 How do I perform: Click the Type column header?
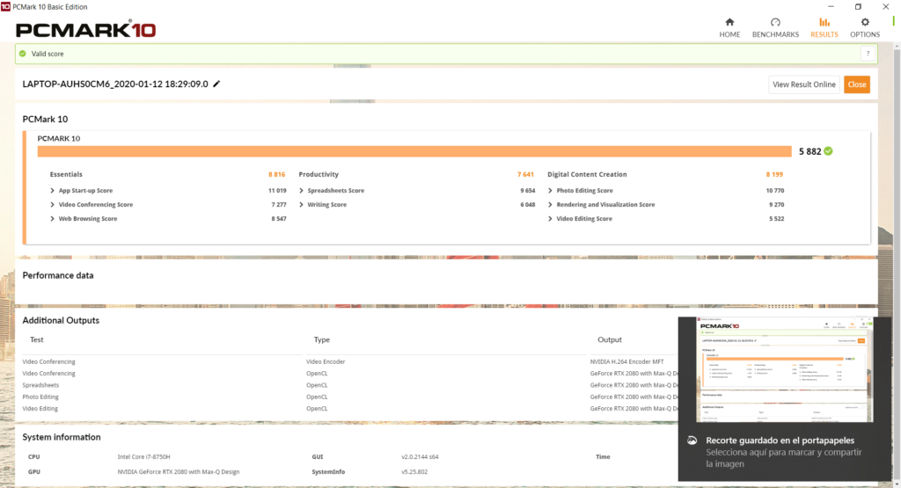tap(322, 340)
